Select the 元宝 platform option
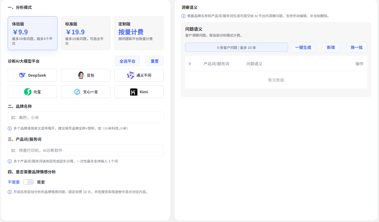Viewport: 379px width, 222px height. (32, 92)
